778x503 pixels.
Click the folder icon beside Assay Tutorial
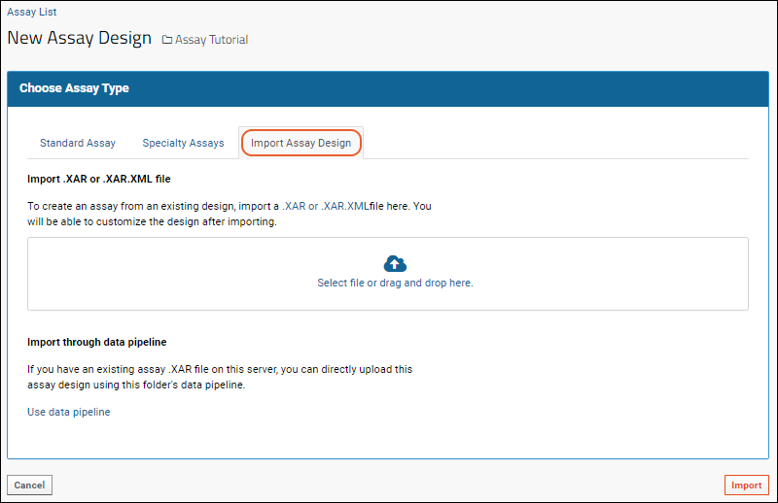pos(167,40)
